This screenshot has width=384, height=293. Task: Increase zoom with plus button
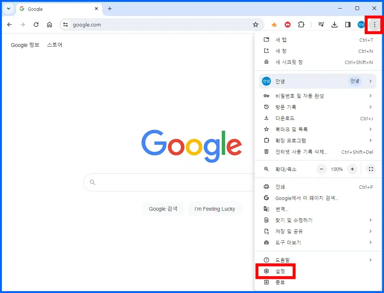point(352,169)
